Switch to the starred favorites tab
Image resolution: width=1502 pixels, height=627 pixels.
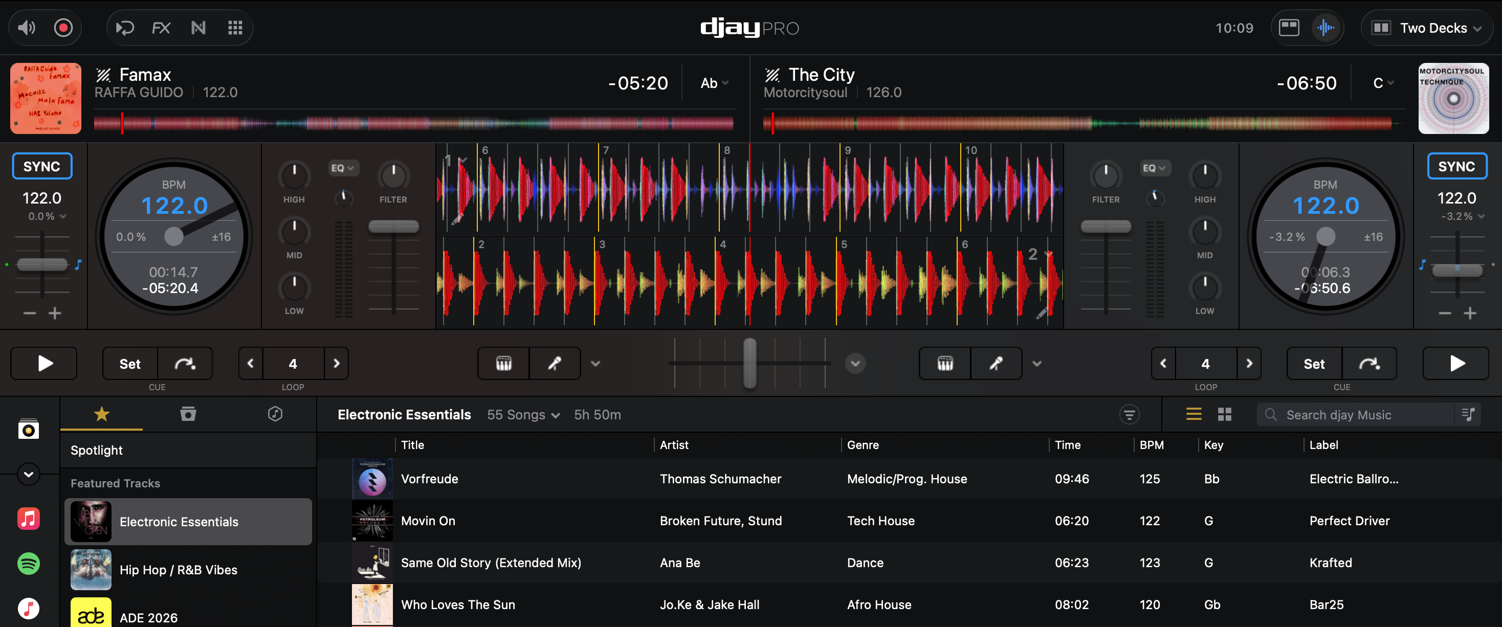pyautogui.click(x=101, y=414)
